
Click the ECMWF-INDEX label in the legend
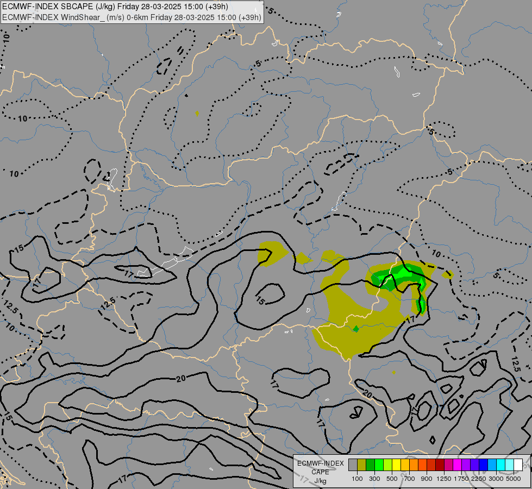320,463
